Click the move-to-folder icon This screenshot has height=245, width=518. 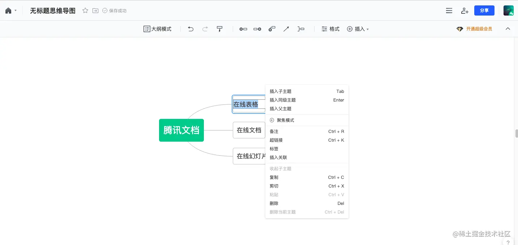pyautogui.click(x=95, y=10)
